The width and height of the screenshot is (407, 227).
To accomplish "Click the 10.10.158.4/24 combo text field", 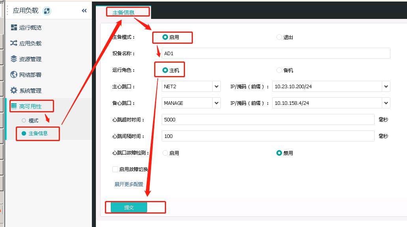I will point(327,103).
